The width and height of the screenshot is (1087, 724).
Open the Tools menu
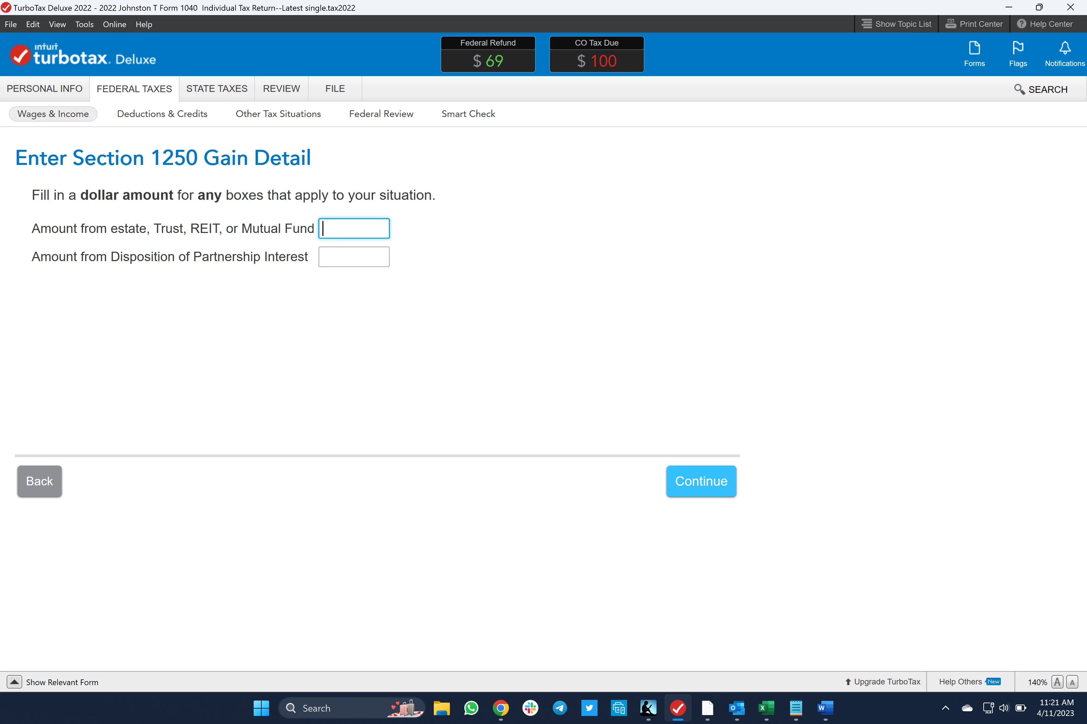click(x=84, y=24)
